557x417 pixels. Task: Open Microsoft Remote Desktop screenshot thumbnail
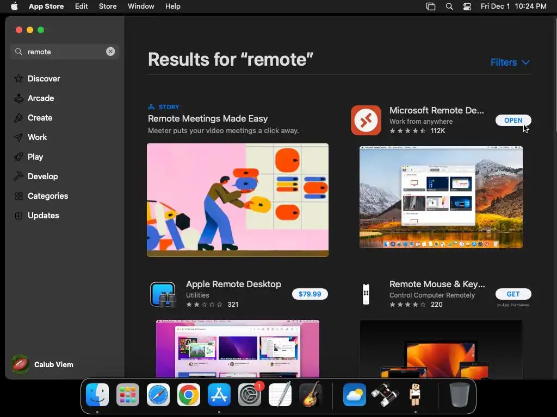(441, 197)
